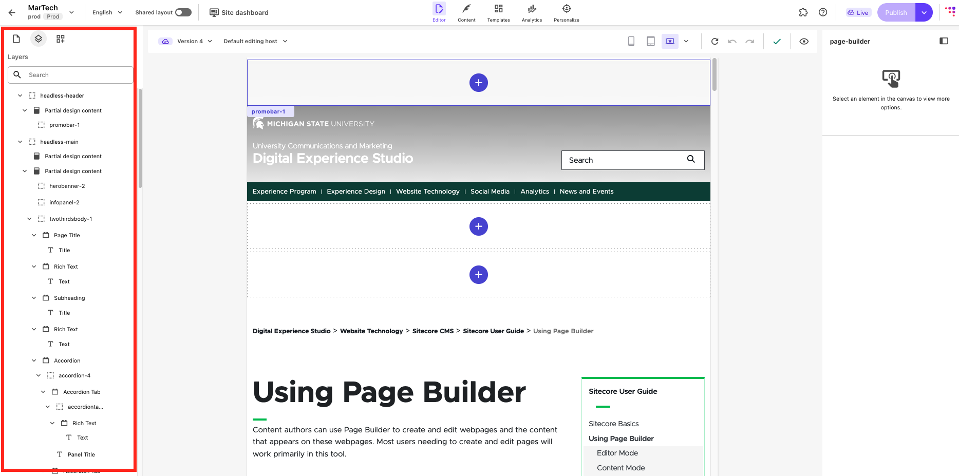Open the Default editing host dropdown
This screenshot has height=476, width=959.
pyautogui.click(x=255, y=41)
